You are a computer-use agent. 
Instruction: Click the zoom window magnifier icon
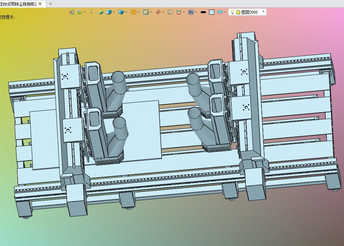pyautogui.click(x=146, y=12)
